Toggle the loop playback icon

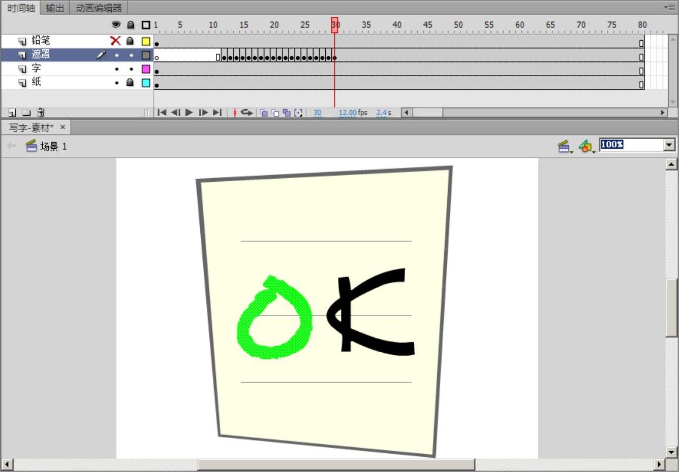pos(247,113)
